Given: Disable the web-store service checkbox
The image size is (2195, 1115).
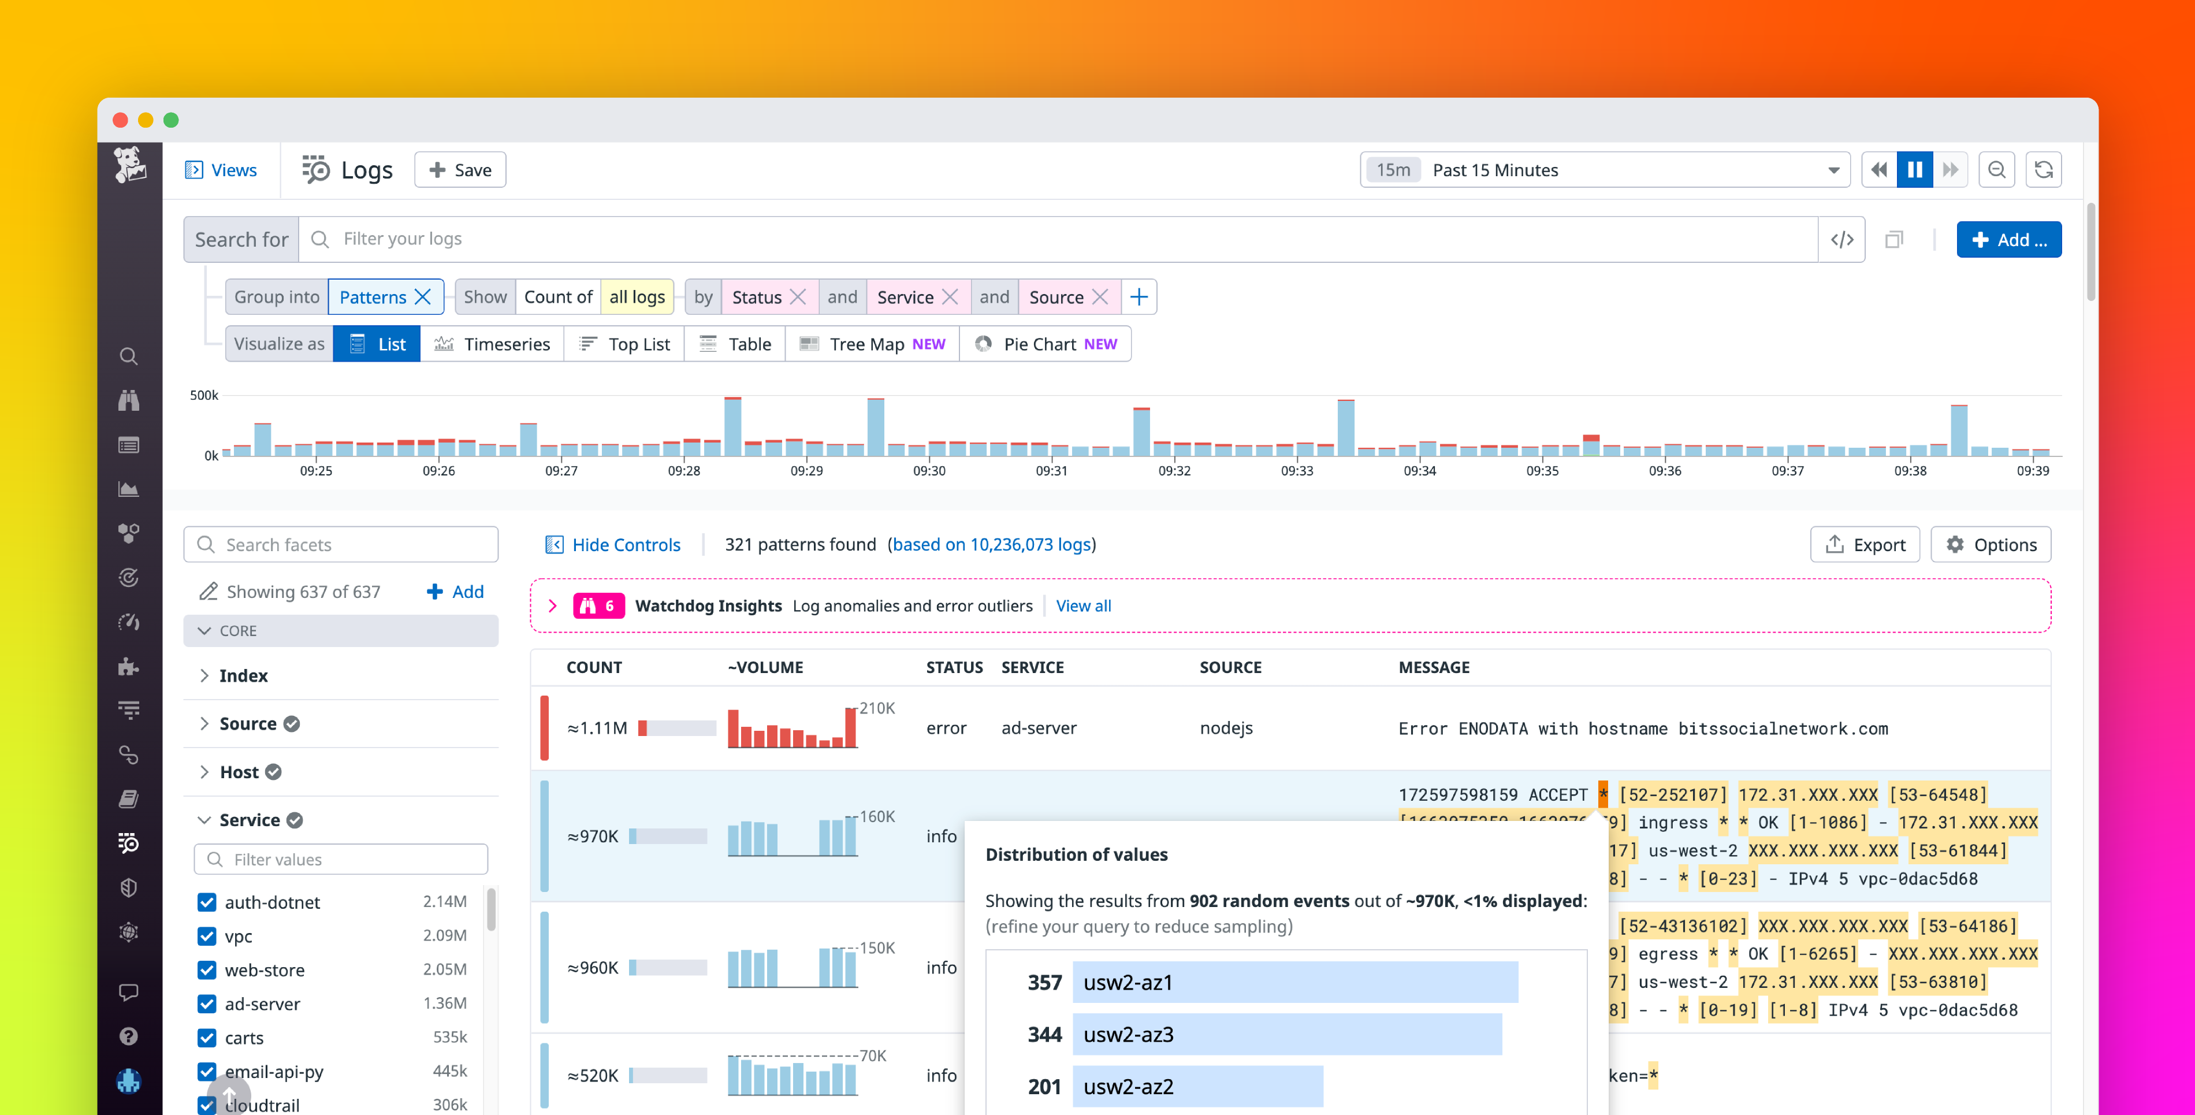Looking at the screenshot, I should pos(207,969).
